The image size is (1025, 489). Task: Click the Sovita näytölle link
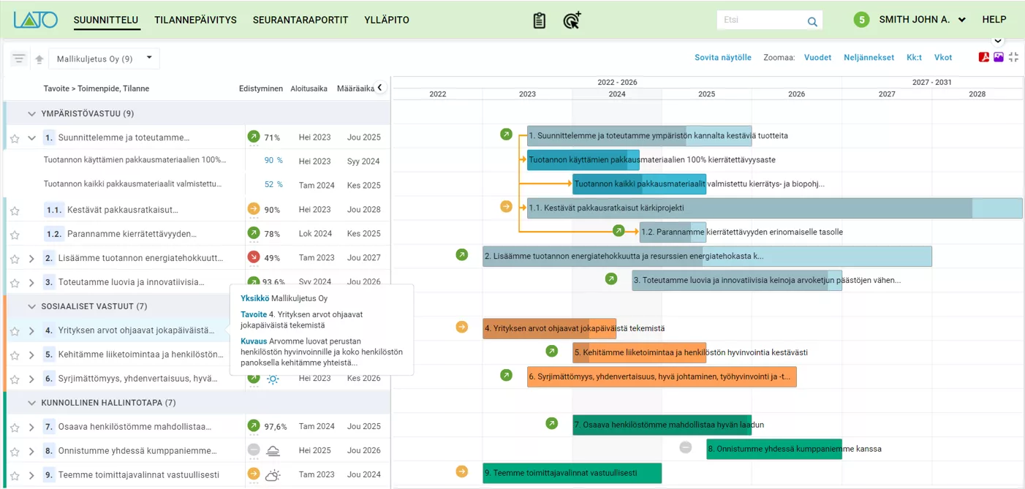click(x=722, y=58)
